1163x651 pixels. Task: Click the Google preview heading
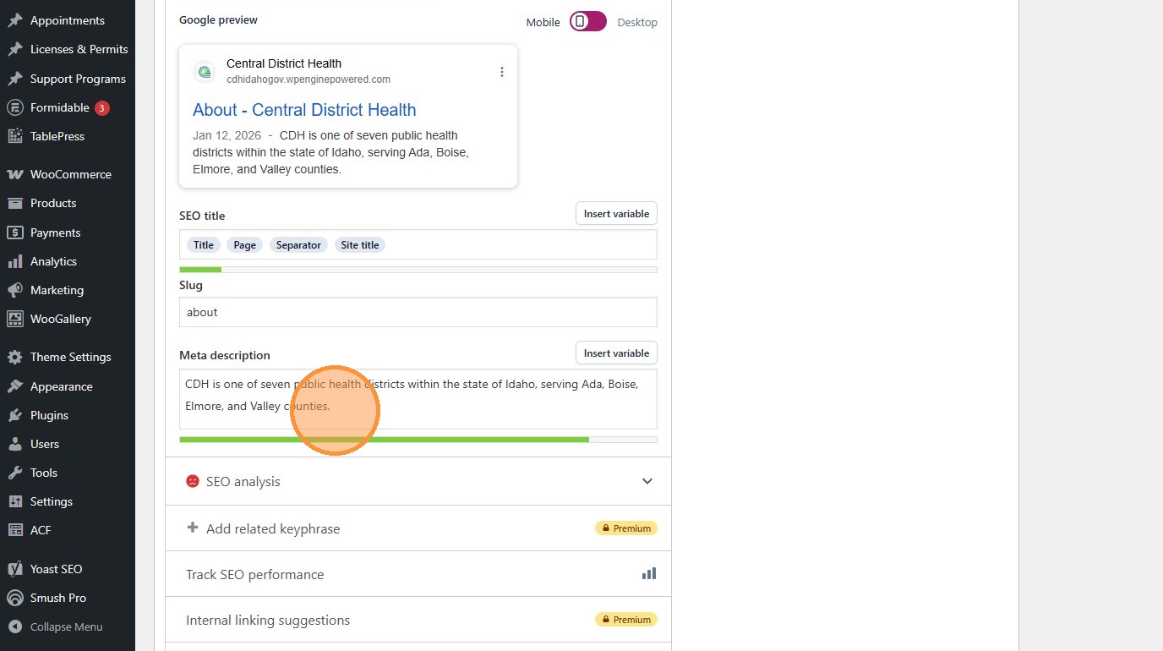coord(218,19)
